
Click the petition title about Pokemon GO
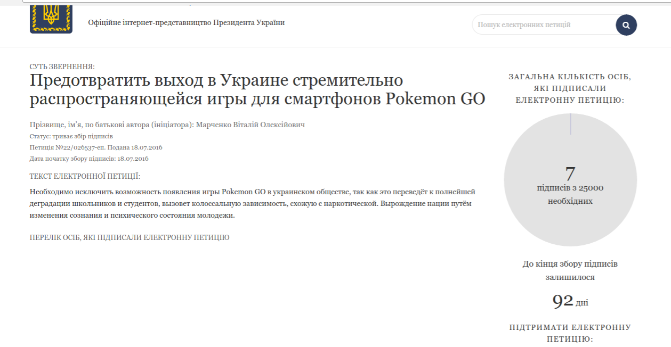pos(257,90)
